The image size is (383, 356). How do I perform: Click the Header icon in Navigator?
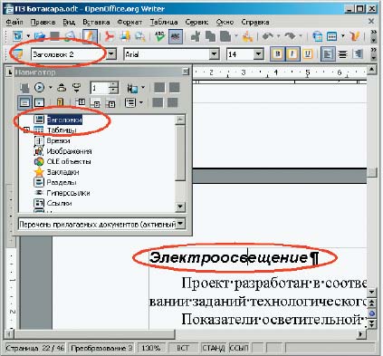pyautogui.click(x=81, y=102)
